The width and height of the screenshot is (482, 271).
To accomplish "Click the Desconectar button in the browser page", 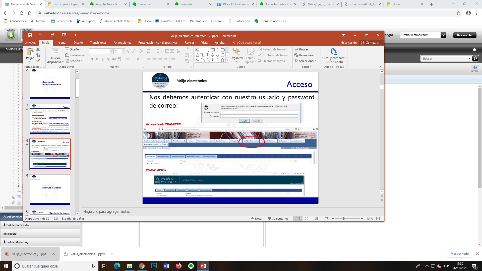I will [465, 35].
